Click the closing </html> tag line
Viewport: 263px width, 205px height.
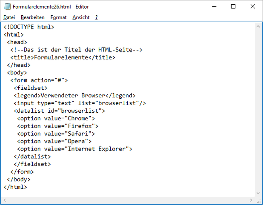(15, 187)
